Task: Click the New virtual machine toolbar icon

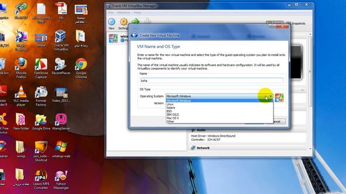Action: pos(112,22)
